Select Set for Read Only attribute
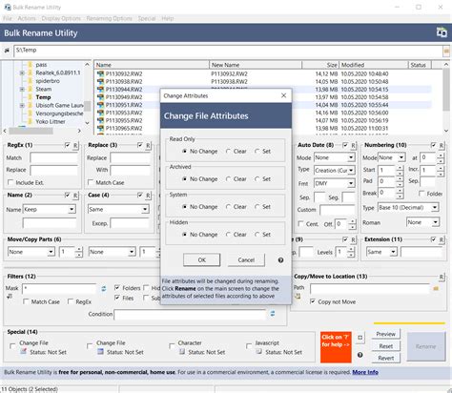Image resolution: width=452 pixels, height=393 pixels. tap(262, 152)
